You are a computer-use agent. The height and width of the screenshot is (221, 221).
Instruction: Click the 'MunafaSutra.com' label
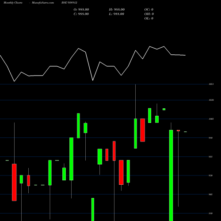click(43, 3)
